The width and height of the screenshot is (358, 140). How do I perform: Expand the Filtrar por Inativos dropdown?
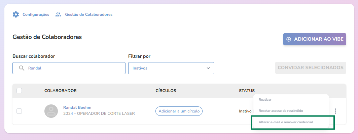171,68
